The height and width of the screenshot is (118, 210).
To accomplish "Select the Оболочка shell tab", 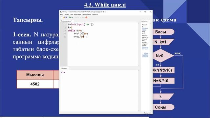I will click(x=64, y=69).
